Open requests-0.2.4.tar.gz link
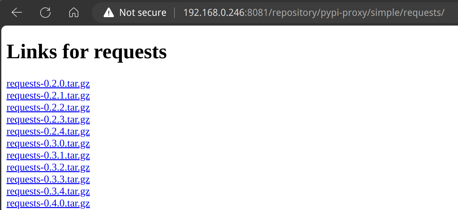Screen dimensions: 458x210 (x=48, y=132)
